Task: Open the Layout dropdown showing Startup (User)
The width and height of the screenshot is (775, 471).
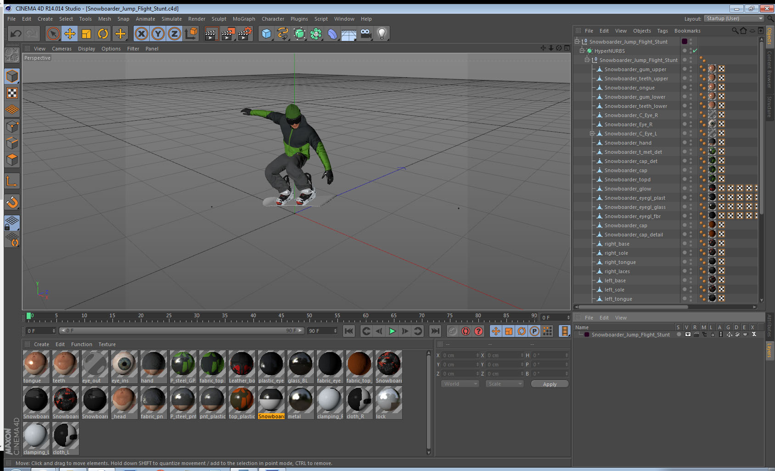Action: point(734,18)
